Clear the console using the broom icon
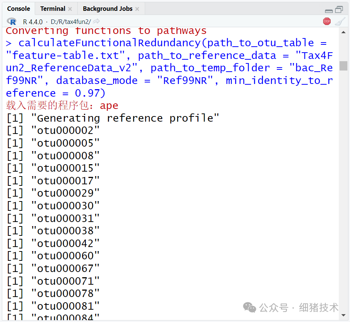The width and height of the screenshot is (350, 322). (x=340, y=21)
